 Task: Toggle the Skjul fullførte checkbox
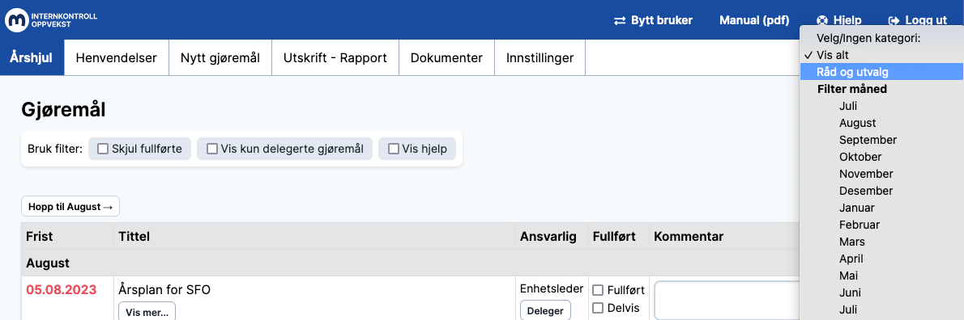103,149
